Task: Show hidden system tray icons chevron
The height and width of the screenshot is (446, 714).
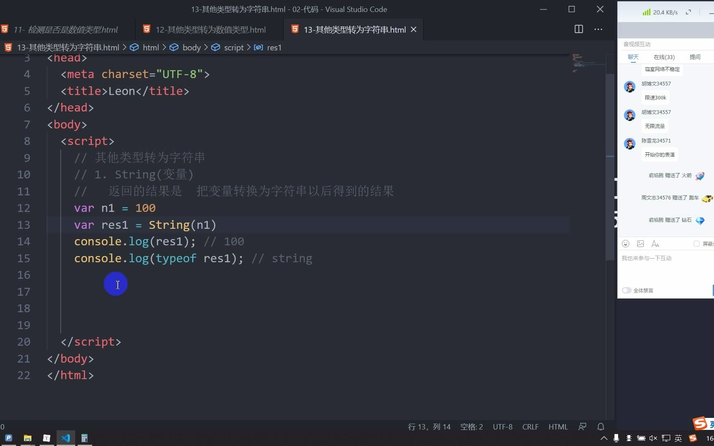Action: pos(604,438)
